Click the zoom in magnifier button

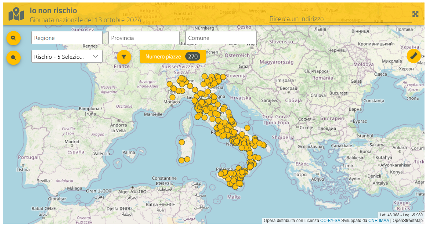14,38
